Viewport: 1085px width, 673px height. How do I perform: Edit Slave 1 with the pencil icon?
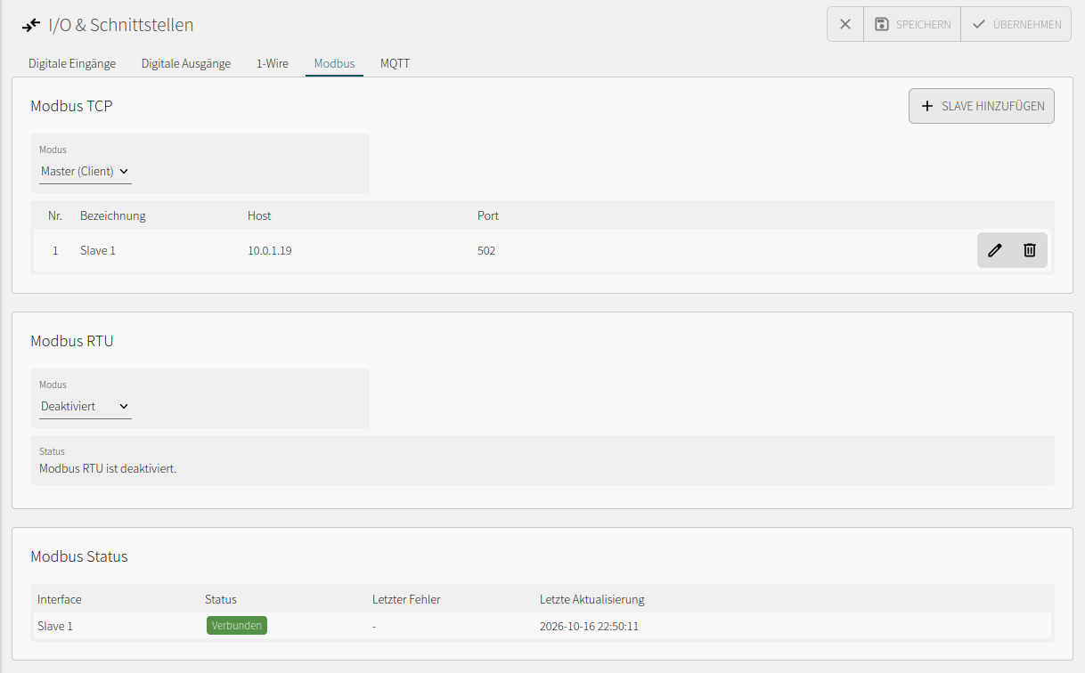pos(995,250)
